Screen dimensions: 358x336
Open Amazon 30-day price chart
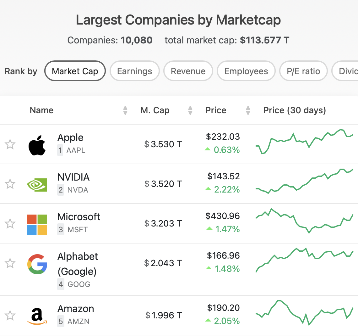(x=304, y=313)
